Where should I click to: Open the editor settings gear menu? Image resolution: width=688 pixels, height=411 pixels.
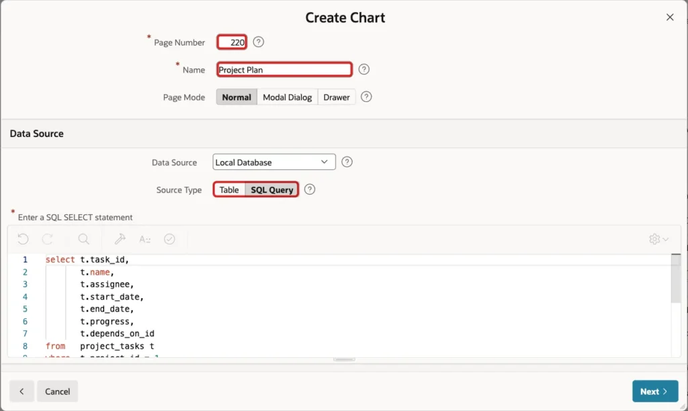coord(658,239)
